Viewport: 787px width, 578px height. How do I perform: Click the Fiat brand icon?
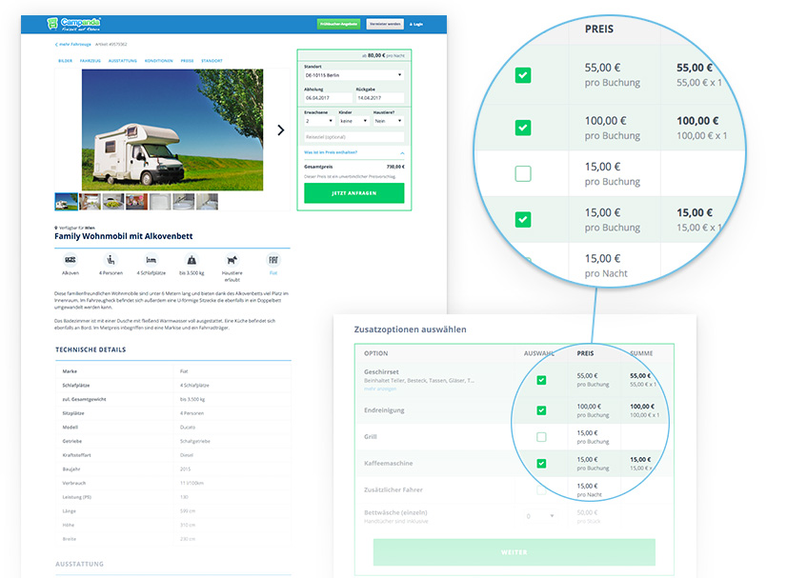coord(271,259)
